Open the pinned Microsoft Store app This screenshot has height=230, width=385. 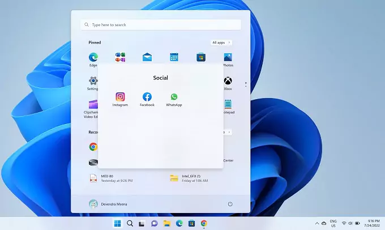point(201,57)
